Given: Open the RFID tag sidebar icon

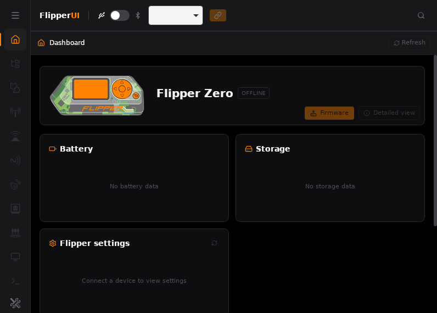Looking at the screenshot, I should 15,185.
